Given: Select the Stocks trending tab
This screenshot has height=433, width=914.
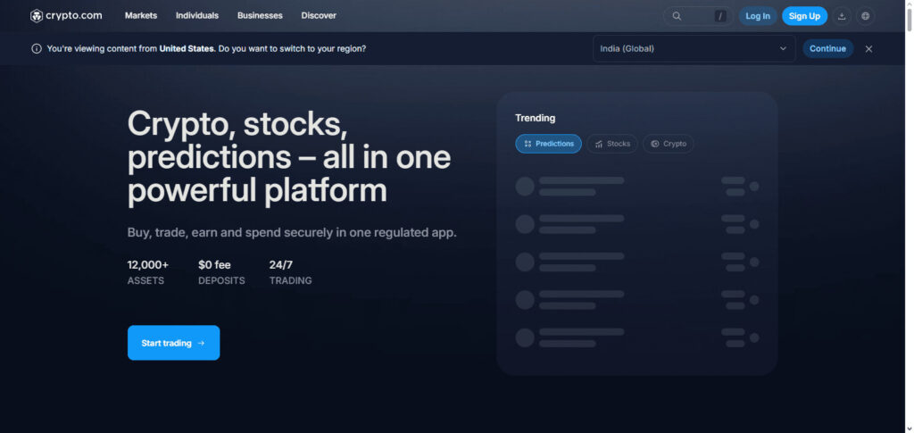Looking at the screenshot, I should [612, 144].
